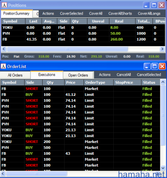Click the OrderList horizontal scrollbar thumb
Viewport: 167px width, 178px height.
coord(36,174)
